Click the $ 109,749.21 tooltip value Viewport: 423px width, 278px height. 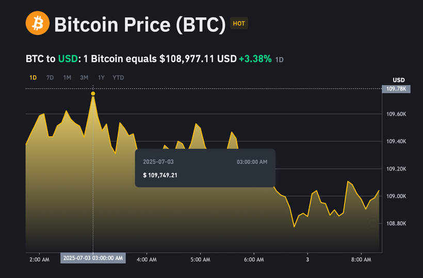[x=160, y=176]
